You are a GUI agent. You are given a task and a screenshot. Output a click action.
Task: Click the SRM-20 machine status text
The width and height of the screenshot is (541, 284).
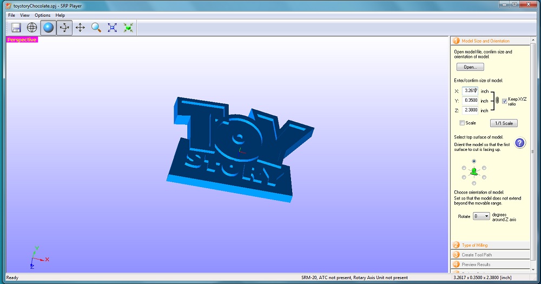[354, 278]
